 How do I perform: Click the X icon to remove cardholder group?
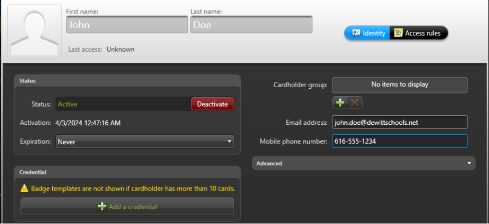[x=355, y=102]
